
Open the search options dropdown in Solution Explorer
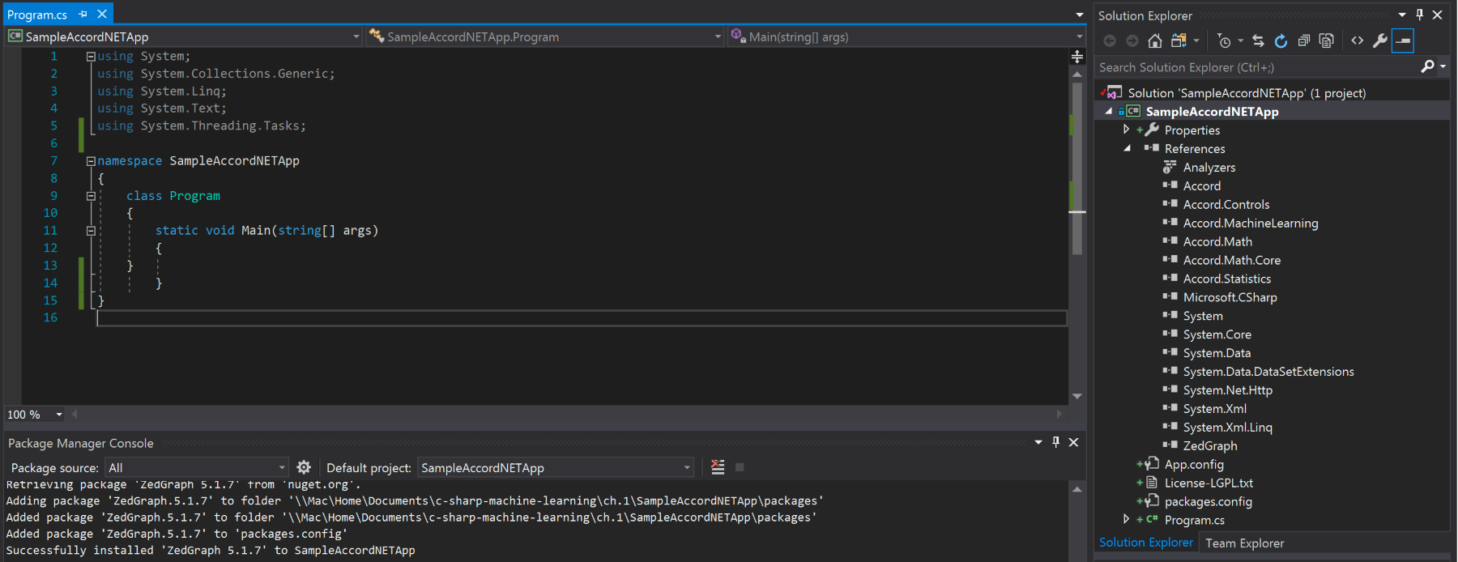[1443, 67]
